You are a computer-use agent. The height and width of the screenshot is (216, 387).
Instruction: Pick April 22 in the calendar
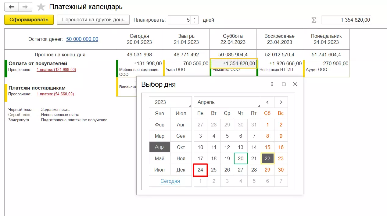click(267, 158)
